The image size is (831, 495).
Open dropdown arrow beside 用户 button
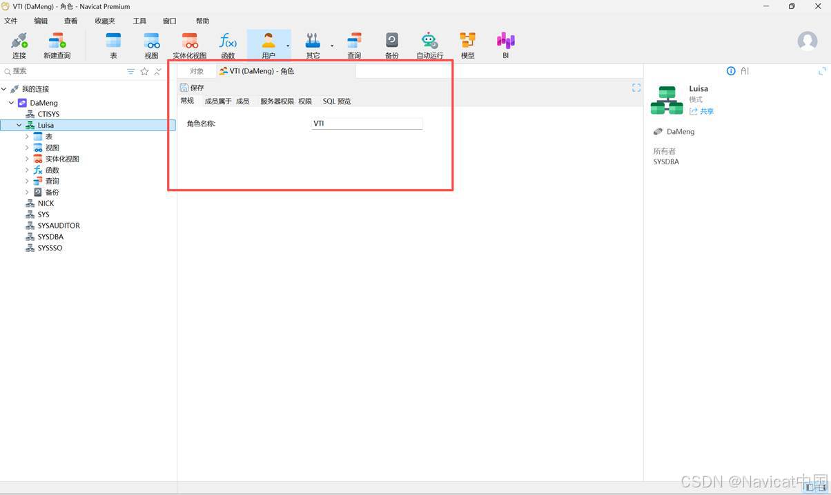point(288,46)
